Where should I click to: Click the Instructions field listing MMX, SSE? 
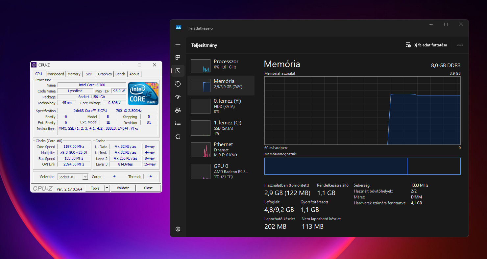(x=108, y=130)
